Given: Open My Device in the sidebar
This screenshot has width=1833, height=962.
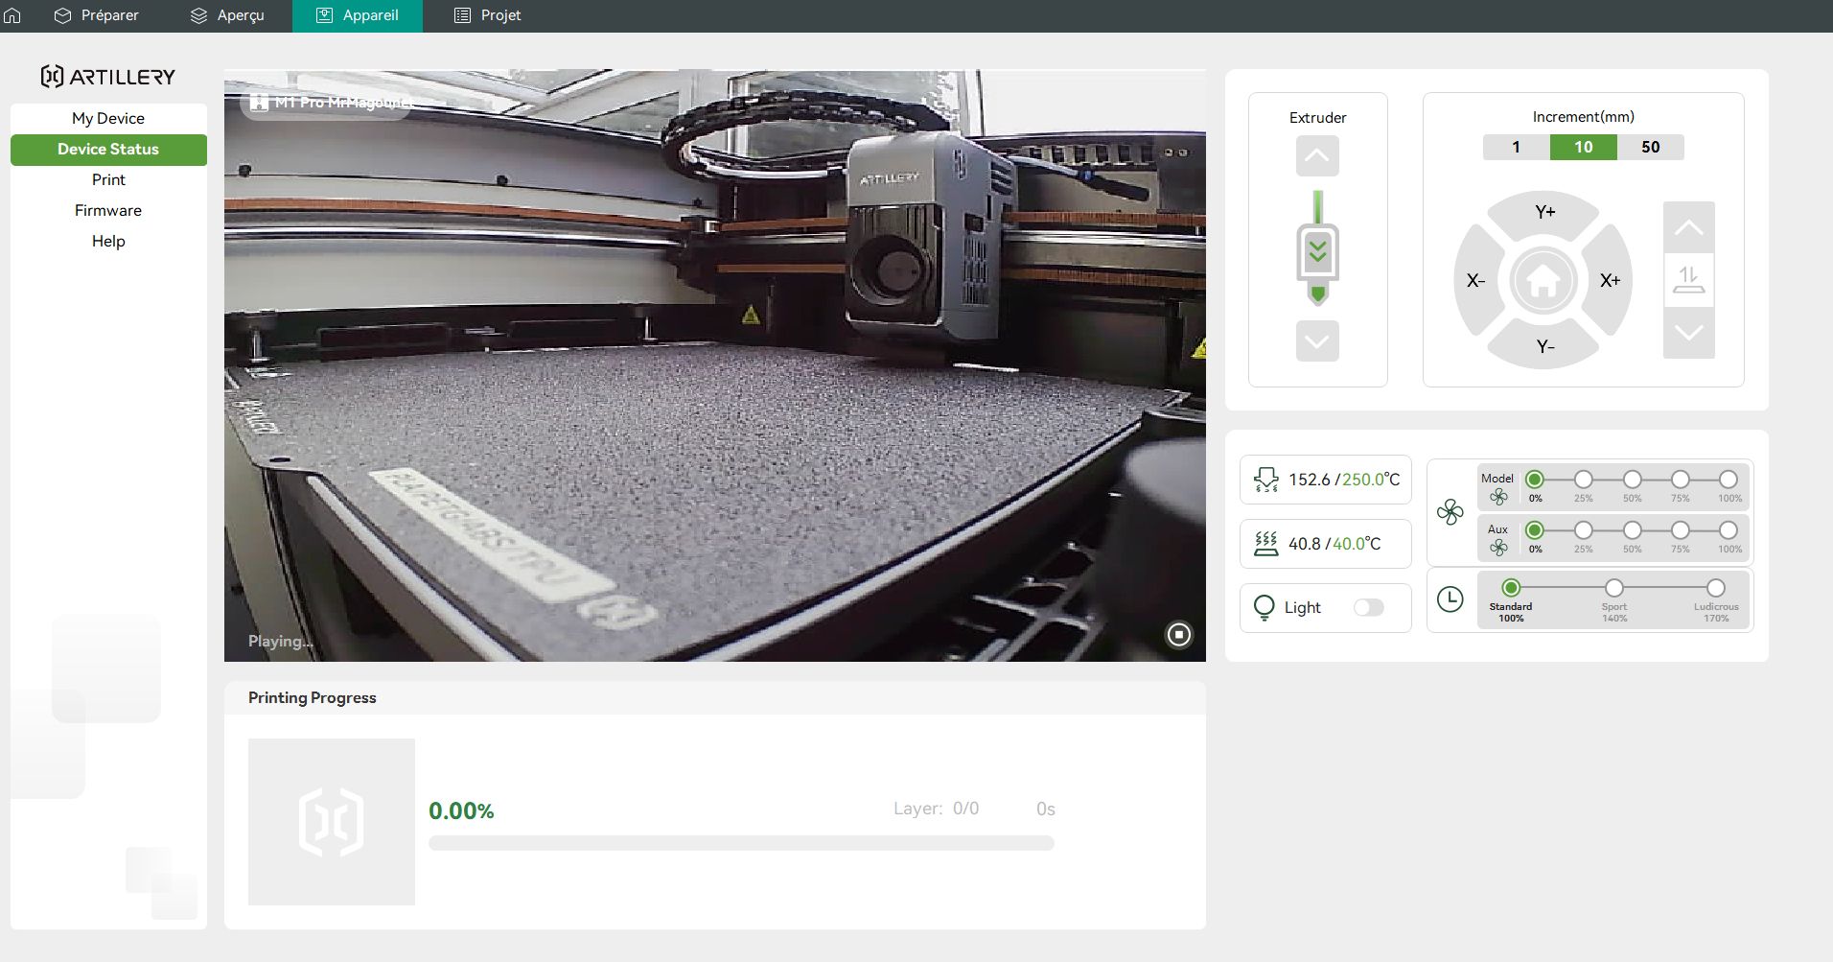Looking at the screenshot, I should coord(108,118).
